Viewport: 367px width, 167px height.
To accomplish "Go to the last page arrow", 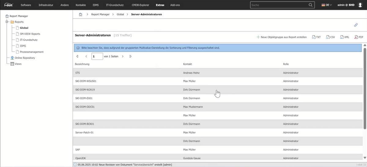I will coord(131,56).
